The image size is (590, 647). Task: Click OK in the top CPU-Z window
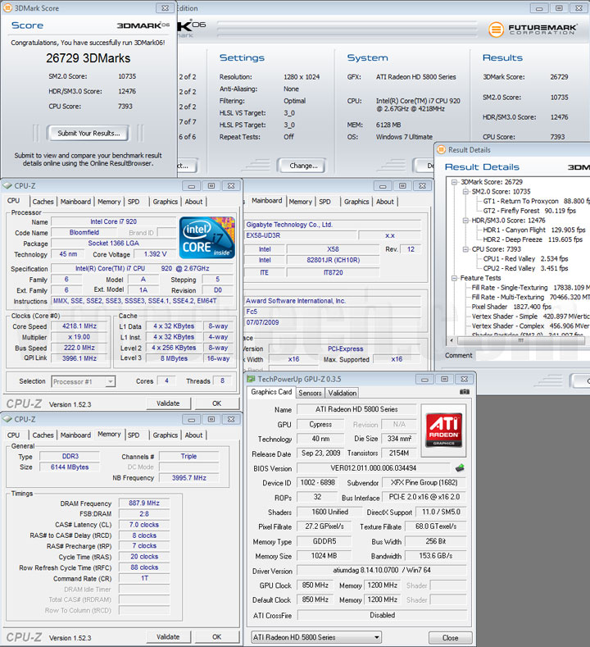tap(217, 403)
